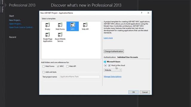The height and width of the screenshot is (107, 191).
Task: Choose the Azure Mobile Service template
Action: [x=60, y=37]
